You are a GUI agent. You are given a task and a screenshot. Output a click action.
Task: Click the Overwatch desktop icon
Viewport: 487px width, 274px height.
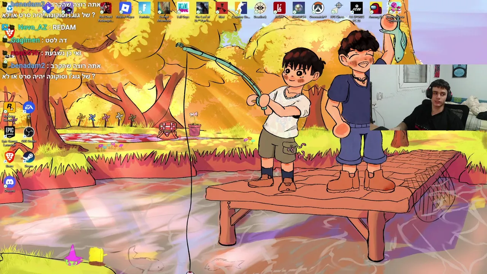[x=318, y=11]
